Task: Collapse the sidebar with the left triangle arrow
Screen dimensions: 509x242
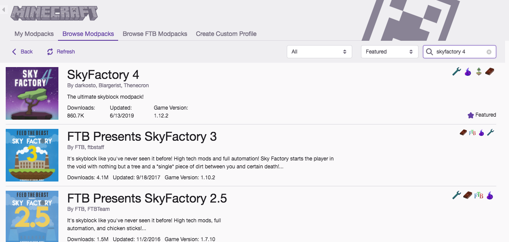Action: [3, 10]
